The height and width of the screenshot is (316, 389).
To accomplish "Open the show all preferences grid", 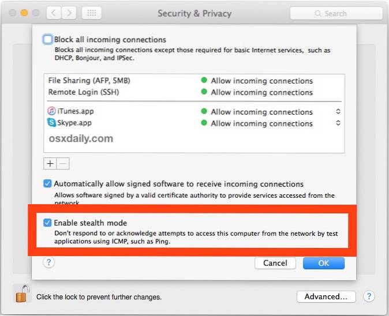I will point(91,13).
